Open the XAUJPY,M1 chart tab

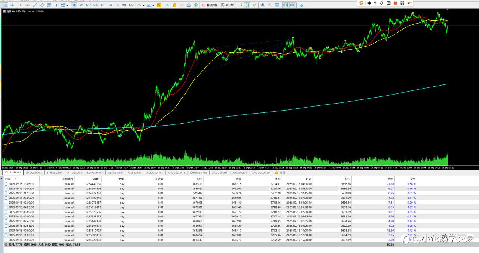pyautogui.click(x=239, y=173)
